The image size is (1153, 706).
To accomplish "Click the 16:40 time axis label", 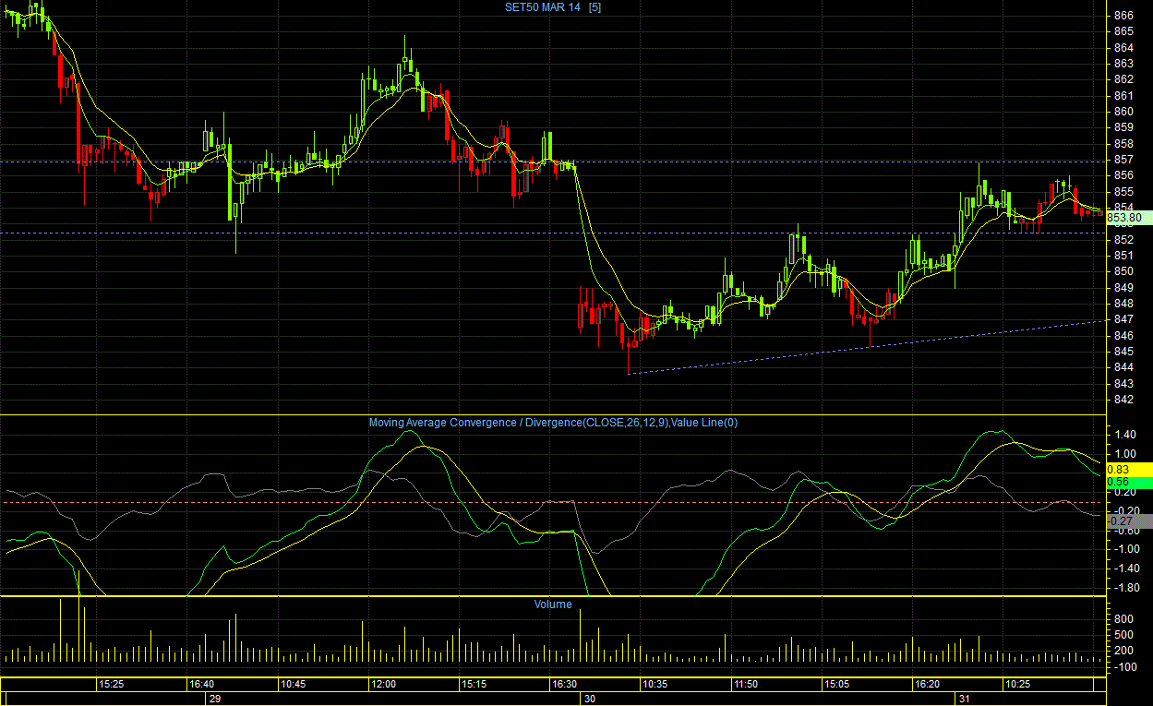I will 201,684.
